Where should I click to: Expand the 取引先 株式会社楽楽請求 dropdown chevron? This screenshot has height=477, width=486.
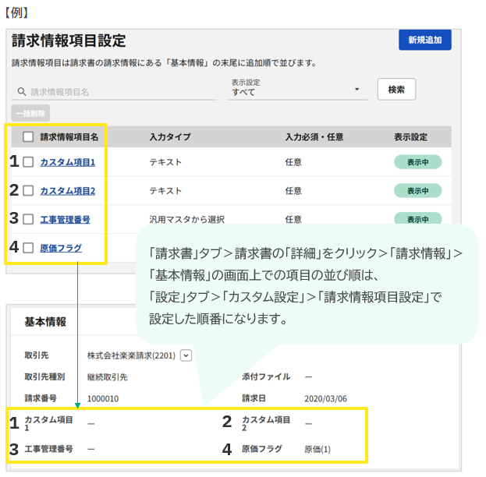click(x=186, y=355)
